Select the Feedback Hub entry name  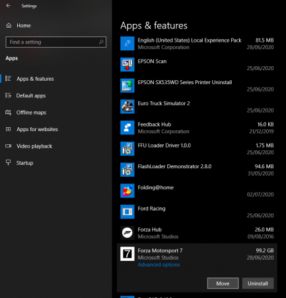tap(155, 124)
